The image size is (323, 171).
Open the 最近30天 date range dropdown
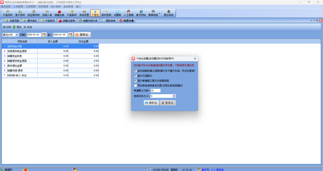click(x=17, y=35)
